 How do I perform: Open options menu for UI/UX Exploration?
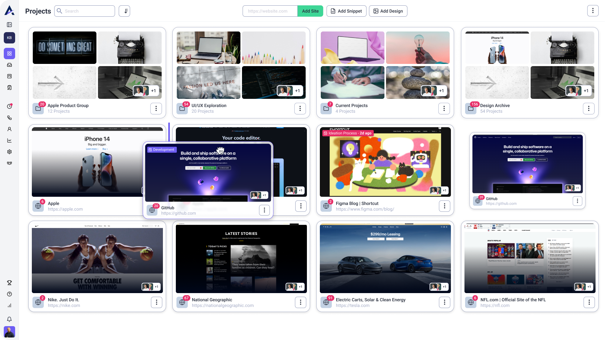click(300, 109)
